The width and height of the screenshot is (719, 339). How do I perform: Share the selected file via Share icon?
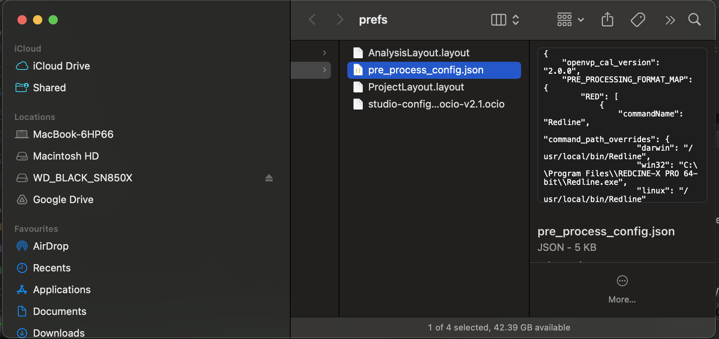coord(607,19)
